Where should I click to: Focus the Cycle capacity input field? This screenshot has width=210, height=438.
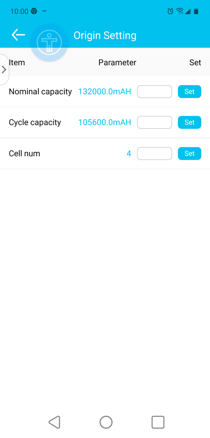pyautogui.click(x=155, y=122)
